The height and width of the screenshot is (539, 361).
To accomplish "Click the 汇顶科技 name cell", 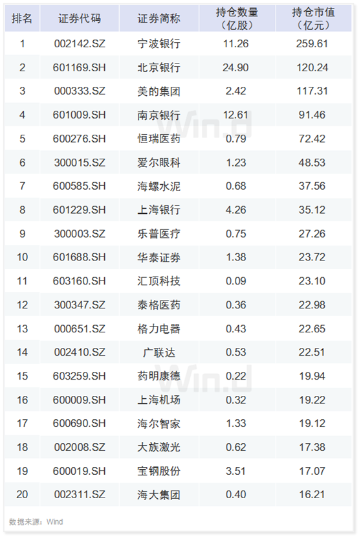I will coord(159,281).
